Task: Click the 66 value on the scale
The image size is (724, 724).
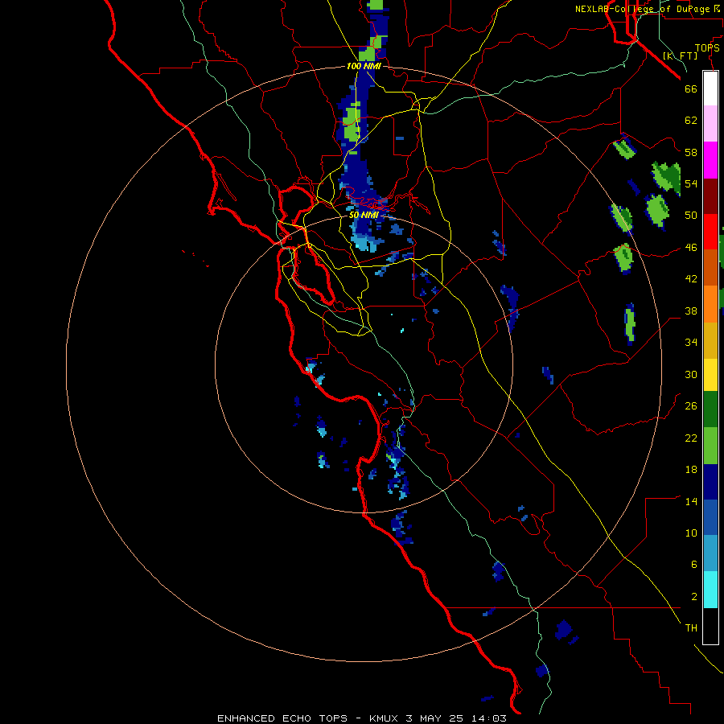Action: point(691,88)
